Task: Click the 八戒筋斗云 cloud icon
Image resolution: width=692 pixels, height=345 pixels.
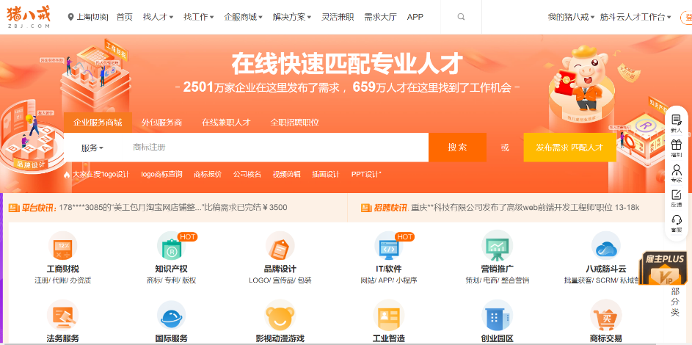Action: [606, 246]
